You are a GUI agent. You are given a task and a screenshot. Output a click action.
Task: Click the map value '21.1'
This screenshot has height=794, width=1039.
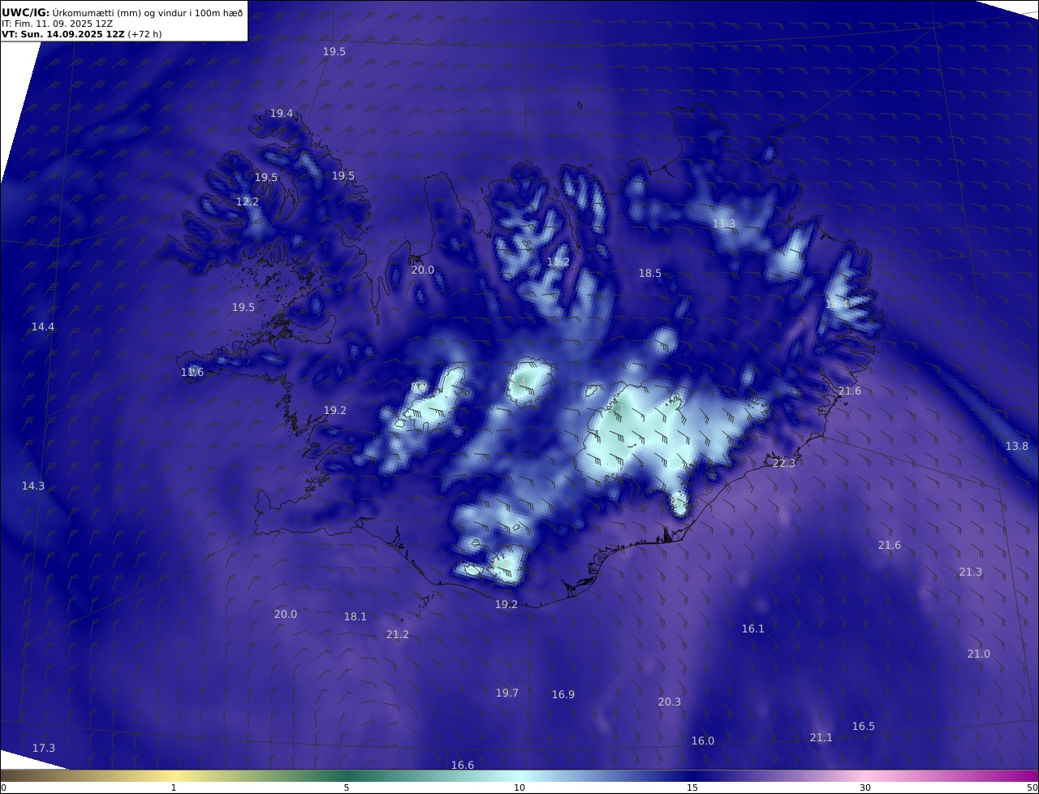click(821, 738)
